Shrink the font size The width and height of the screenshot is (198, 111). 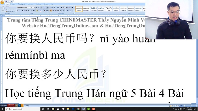39,8
